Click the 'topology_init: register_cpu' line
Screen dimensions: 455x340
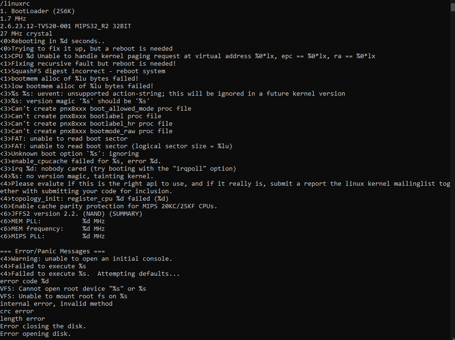[x=84, y=199]
